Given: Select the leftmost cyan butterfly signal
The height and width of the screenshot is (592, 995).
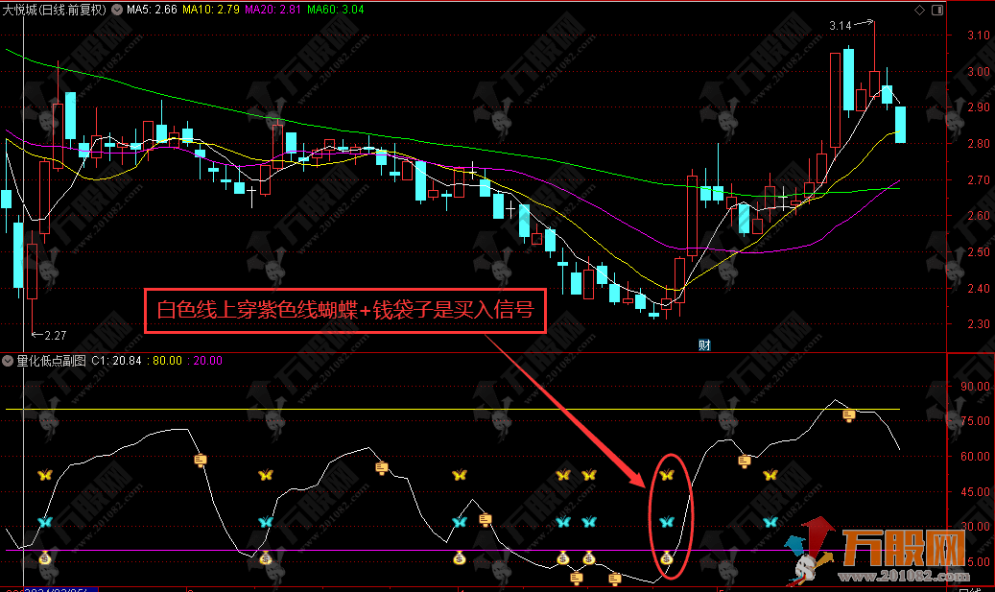Looking at the screenshot, I should point(44,522).
